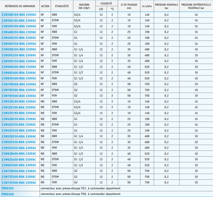Select the VISCOSITÉ header cell

click(106, 3)
